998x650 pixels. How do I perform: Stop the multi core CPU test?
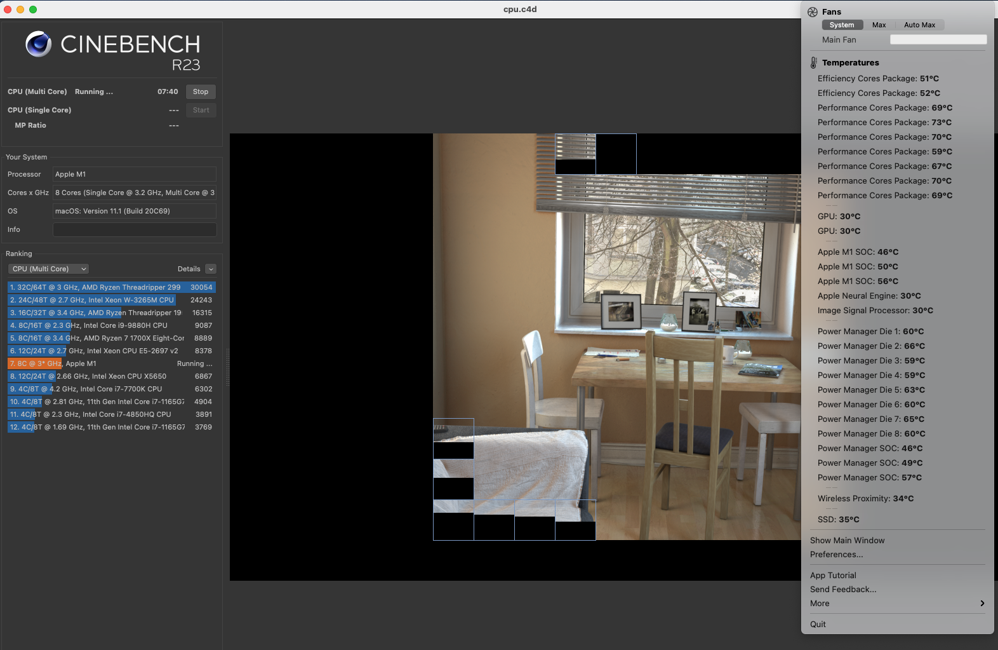pyautogui.click(x=201, y=91)
